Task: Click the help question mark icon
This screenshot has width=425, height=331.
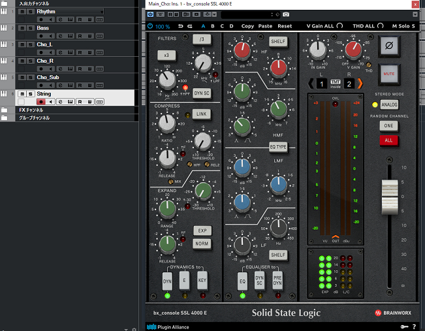Action: click(414, 326)
